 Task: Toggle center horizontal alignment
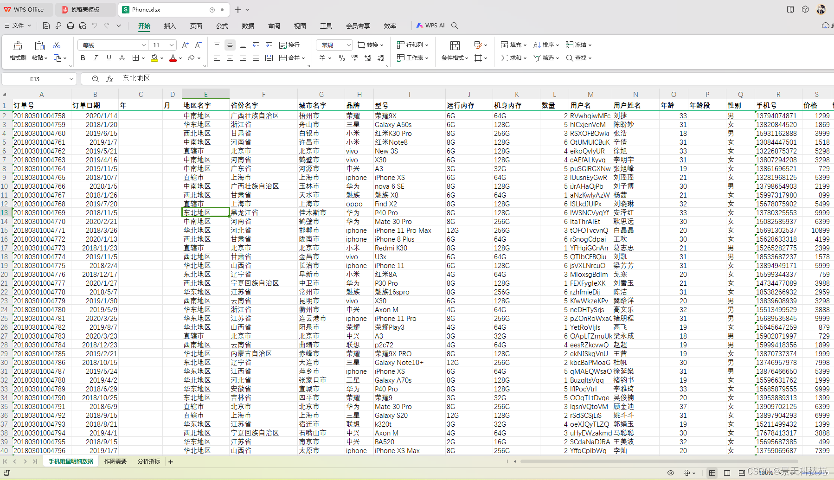(x=230, y=58)
